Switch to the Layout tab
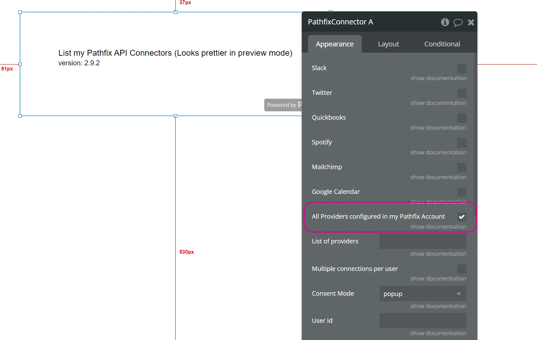Image resolution: width=537 pixels, height=340 pixels. [x=389, y=44]
